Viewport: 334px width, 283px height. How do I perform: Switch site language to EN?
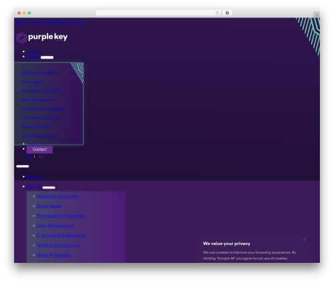point(41,157)
